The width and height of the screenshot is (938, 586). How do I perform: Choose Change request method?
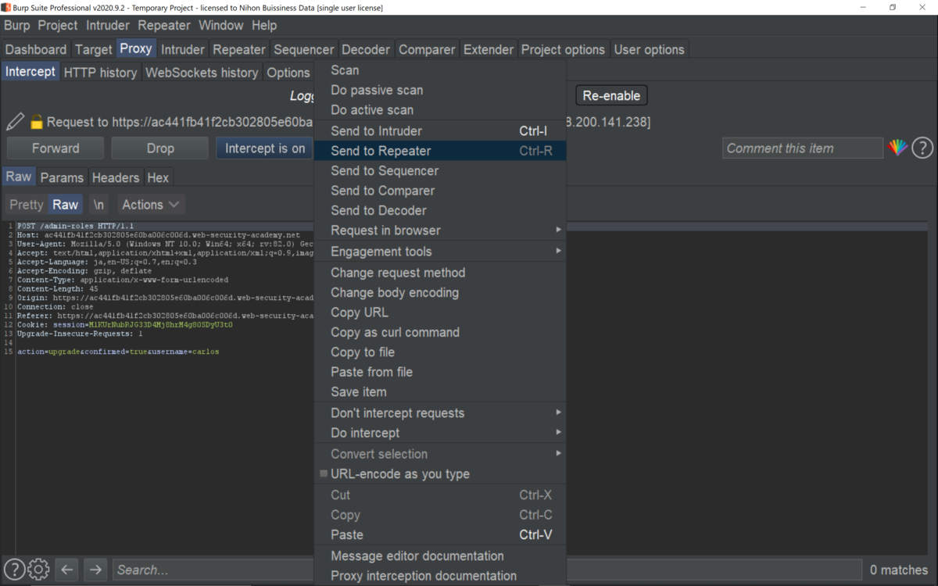439,273
